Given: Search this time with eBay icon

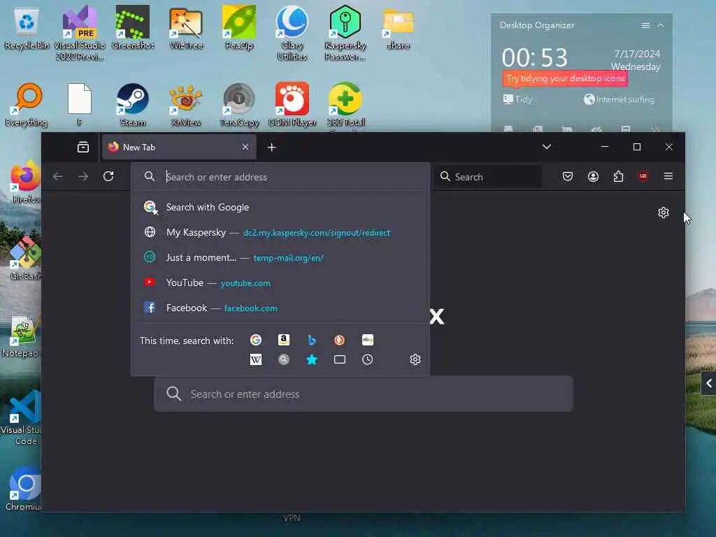Looking at the screenshot, I should click(368, 340).
